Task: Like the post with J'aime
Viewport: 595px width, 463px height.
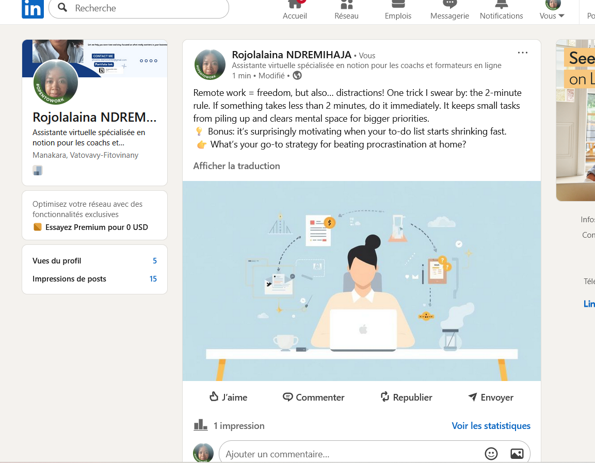Action: pos(228,397)
